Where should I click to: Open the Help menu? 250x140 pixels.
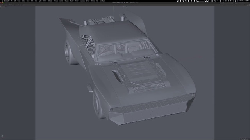point(97,1)
